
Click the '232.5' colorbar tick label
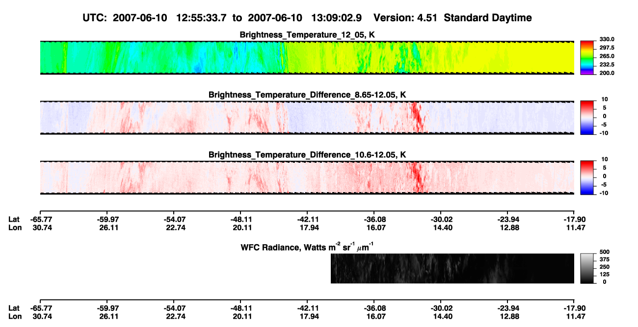(607, 64)
